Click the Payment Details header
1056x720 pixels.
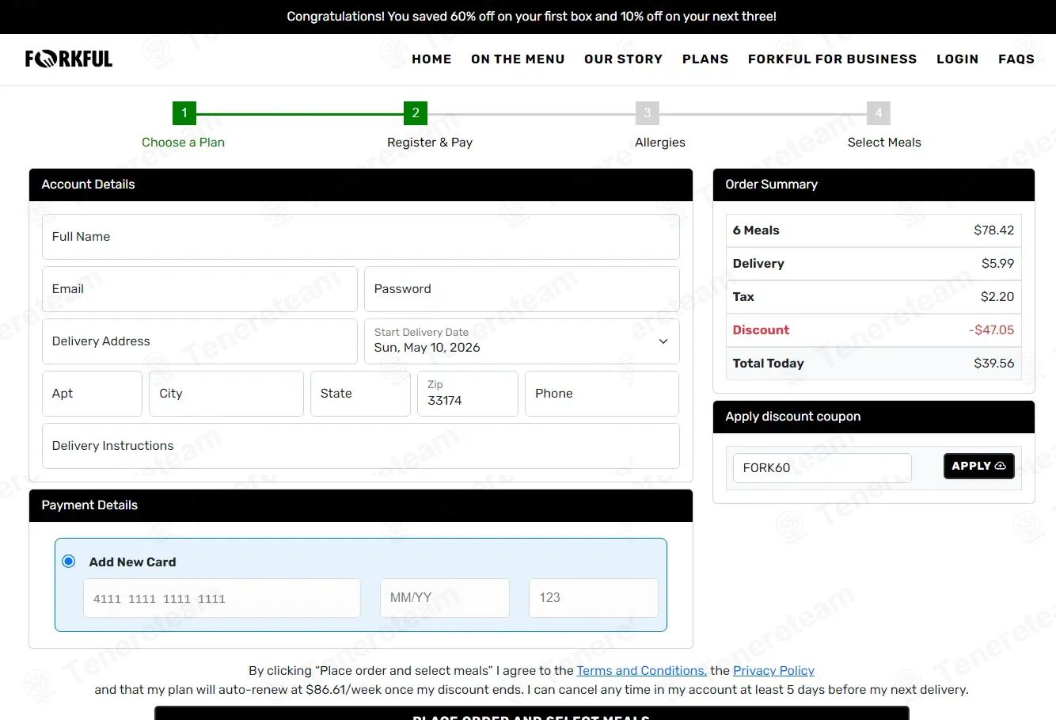361,505
